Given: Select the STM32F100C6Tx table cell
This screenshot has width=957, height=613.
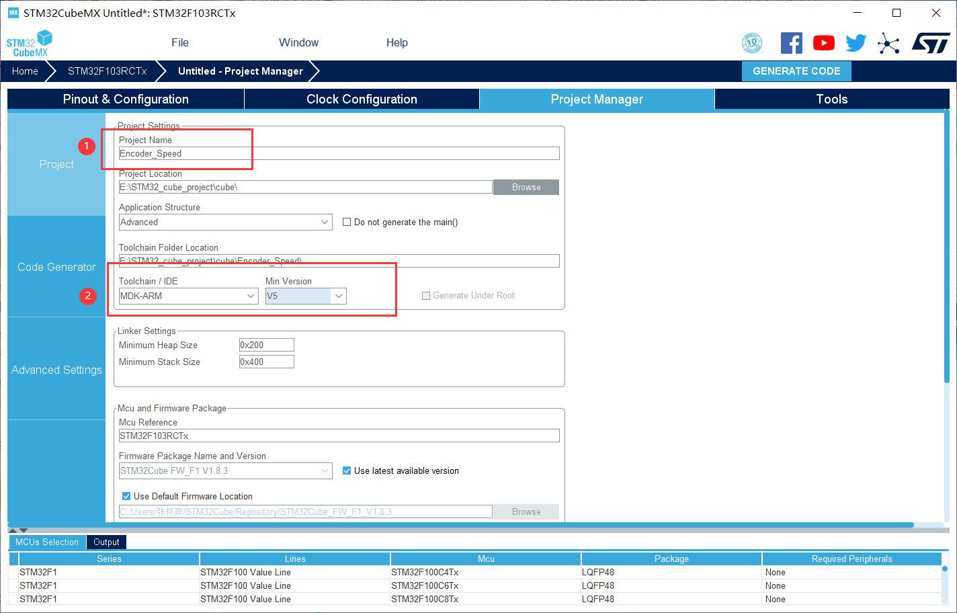Looking at the screenshot, I should [x=485, y=586].
